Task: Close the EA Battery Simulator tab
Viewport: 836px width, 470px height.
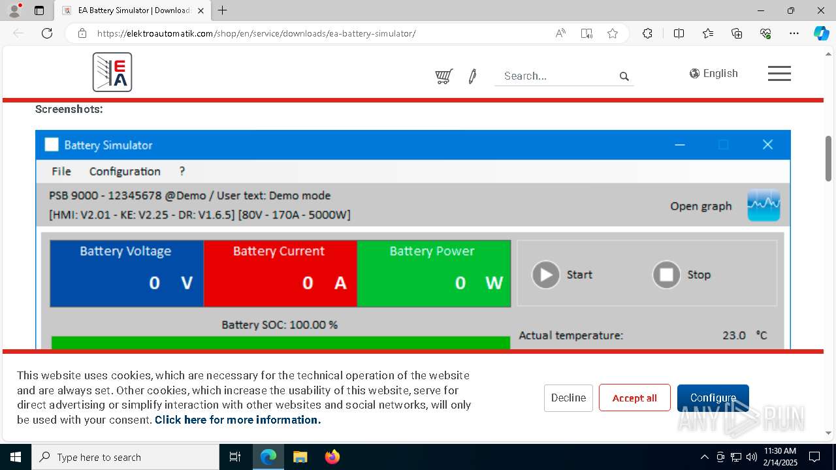Action: click(201, 10)
